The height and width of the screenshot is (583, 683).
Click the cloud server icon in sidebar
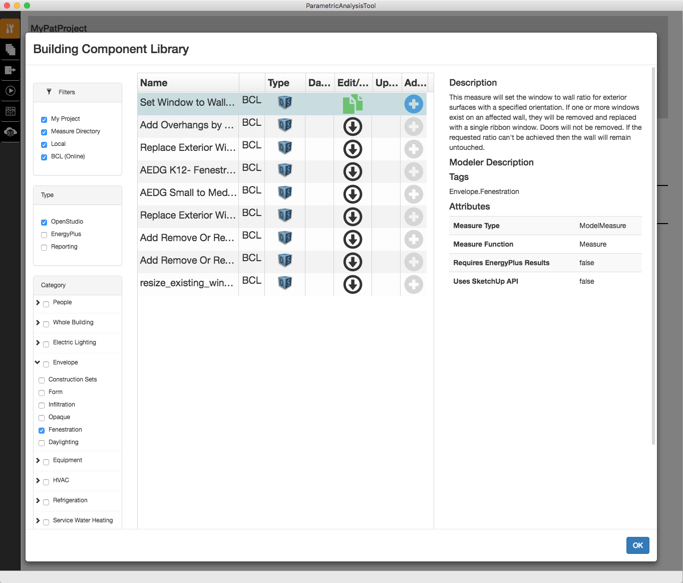point(10,132)
